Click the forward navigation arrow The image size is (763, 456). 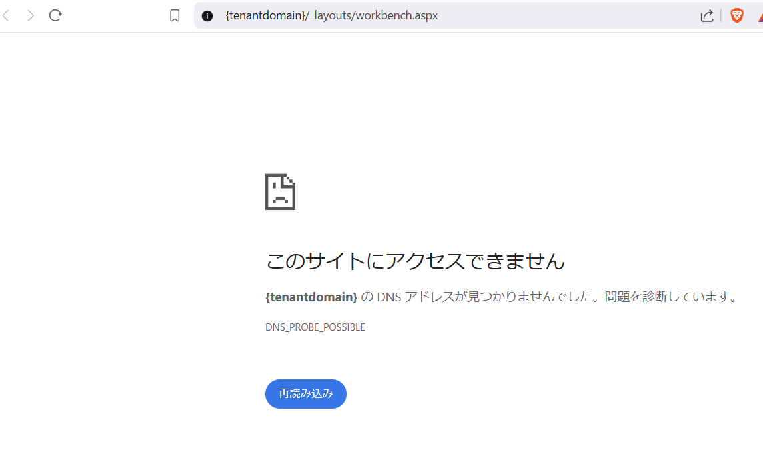pos(29,15)
